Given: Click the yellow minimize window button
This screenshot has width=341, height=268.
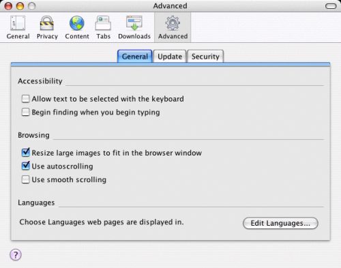Looking at the screenshot, I should (20, 6).
